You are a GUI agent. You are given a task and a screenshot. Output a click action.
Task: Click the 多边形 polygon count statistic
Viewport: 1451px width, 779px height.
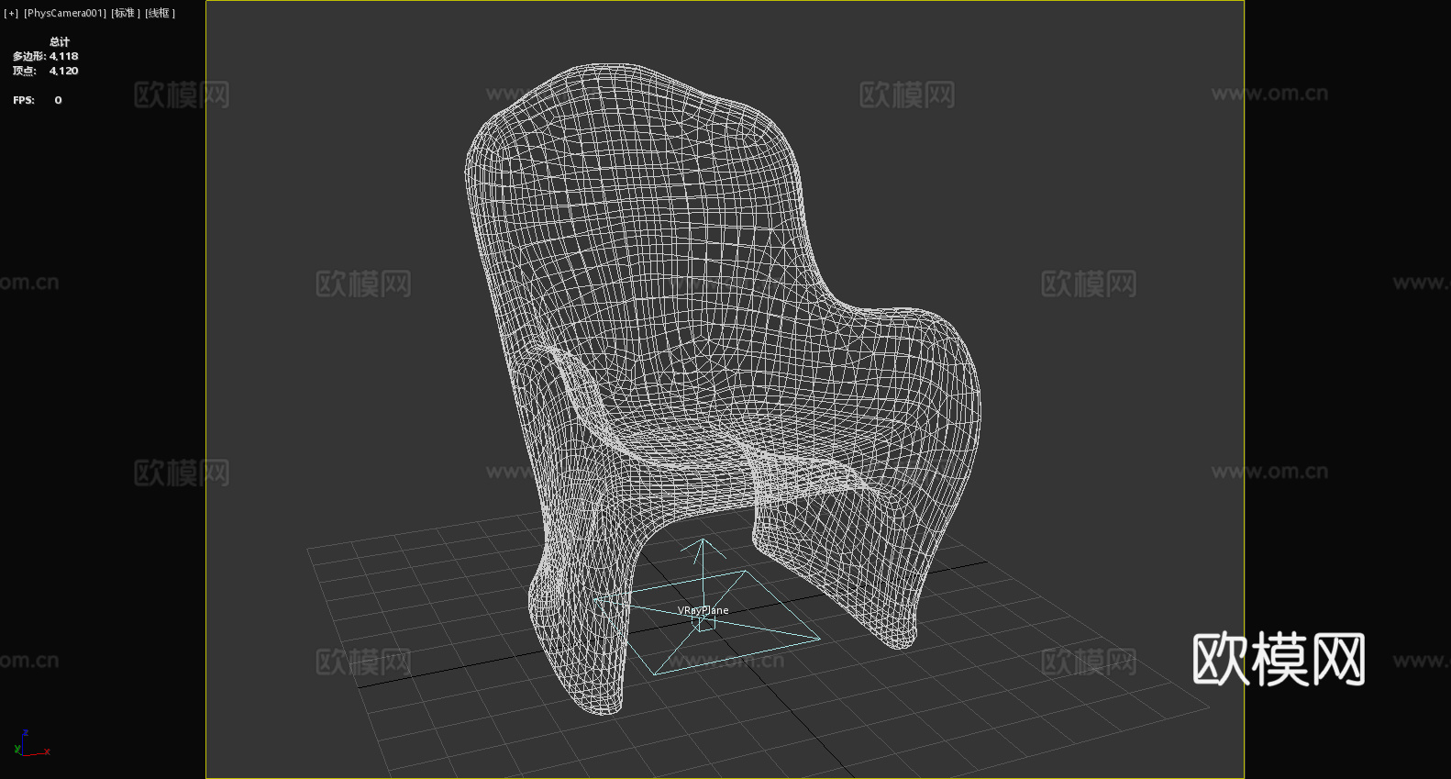[x=45, y=56]
